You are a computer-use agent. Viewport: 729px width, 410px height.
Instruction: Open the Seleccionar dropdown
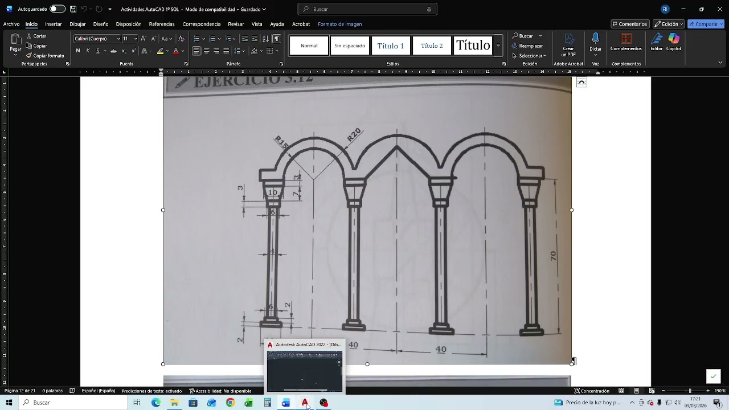(x=529, y=56)
